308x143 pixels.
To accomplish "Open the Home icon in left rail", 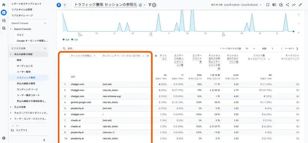I will tap(4, 5).
